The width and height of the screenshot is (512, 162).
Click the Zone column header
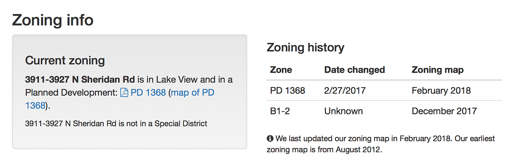[x=281, y=70]
